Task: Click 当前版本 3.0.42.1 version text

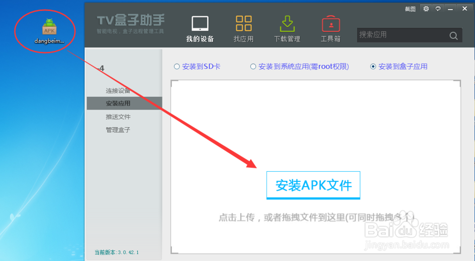Action: click(x=117, y=252)
